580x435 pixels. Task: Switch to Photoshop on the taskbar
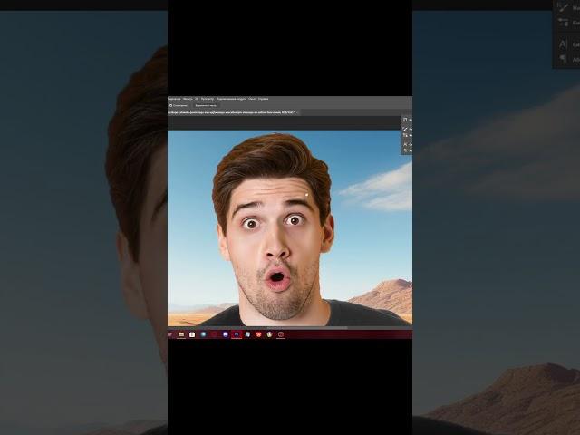(237, 334)
